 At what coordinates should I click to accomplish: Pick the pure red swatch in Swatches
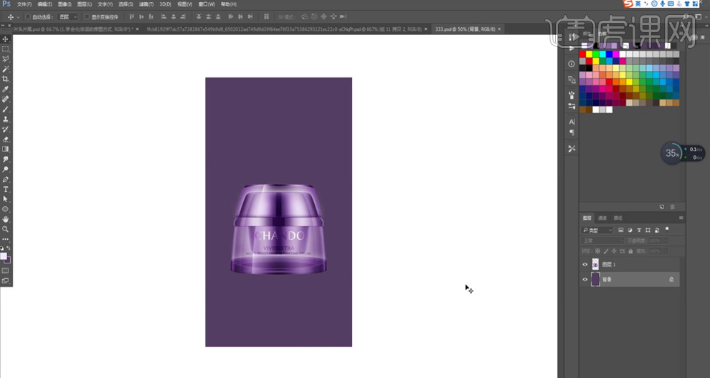tap(583, 54)
